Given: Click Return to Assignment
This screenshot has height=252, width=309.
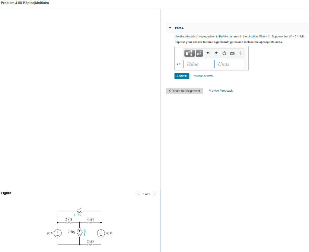Looking at the screenshot, I should tap(184, 90).
